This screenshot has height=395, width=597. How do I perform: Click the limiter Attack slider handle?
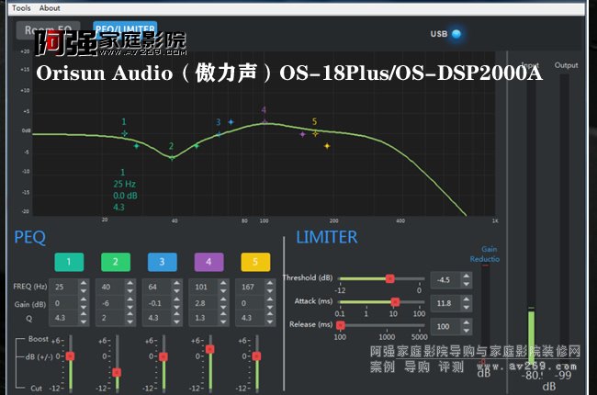point(395,301)
